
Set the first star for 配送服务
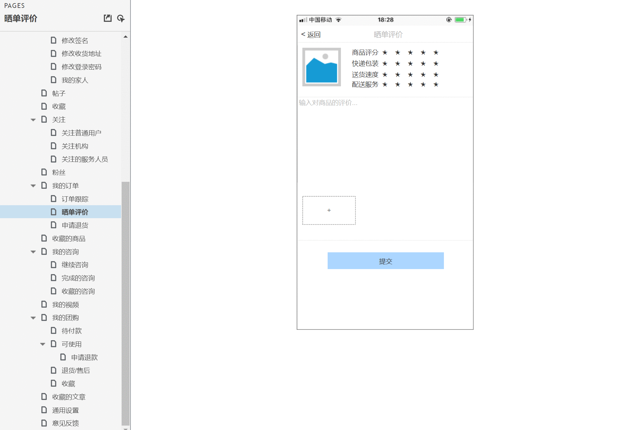pos(385,84)
